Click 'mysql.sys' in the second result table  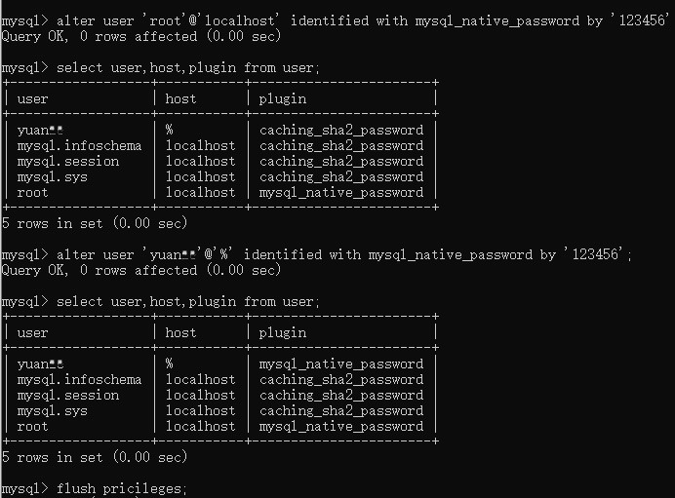(x=53, y=411)
